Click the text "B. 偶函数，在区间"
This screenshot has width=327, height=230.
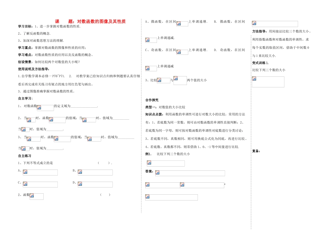click(229, 22)
